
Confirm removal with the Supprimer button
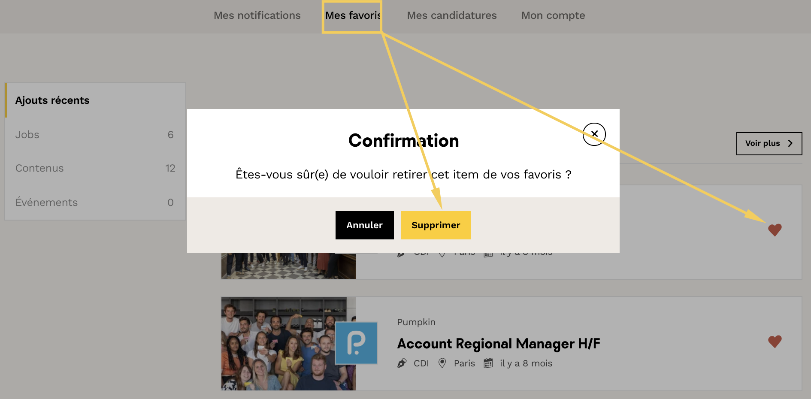click(436, 225)
